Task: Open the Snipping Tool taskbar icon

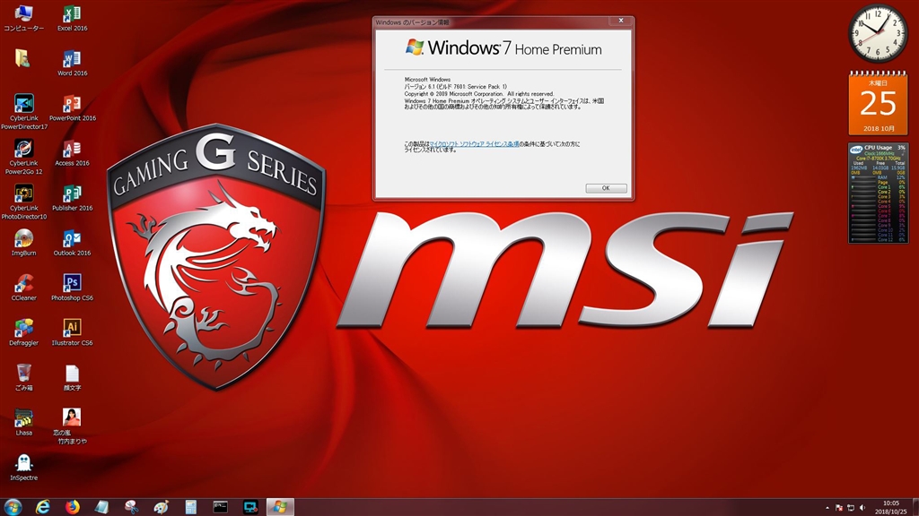Action: 131,507
